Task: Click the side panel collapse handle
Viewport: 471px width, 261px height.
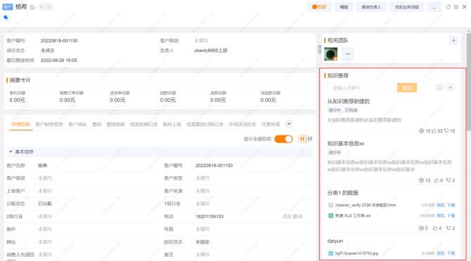Action: coord(320,49)
